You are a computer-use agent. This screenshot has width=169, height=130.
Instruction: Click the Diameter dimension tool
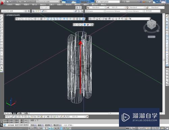[26, 117]
